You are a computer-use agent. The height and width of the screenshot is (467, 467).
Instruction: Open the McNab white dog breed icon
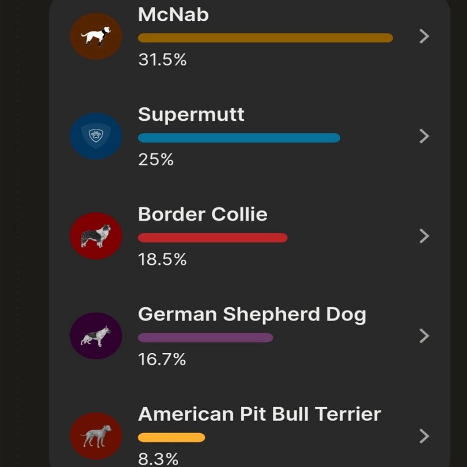[96, 36]
